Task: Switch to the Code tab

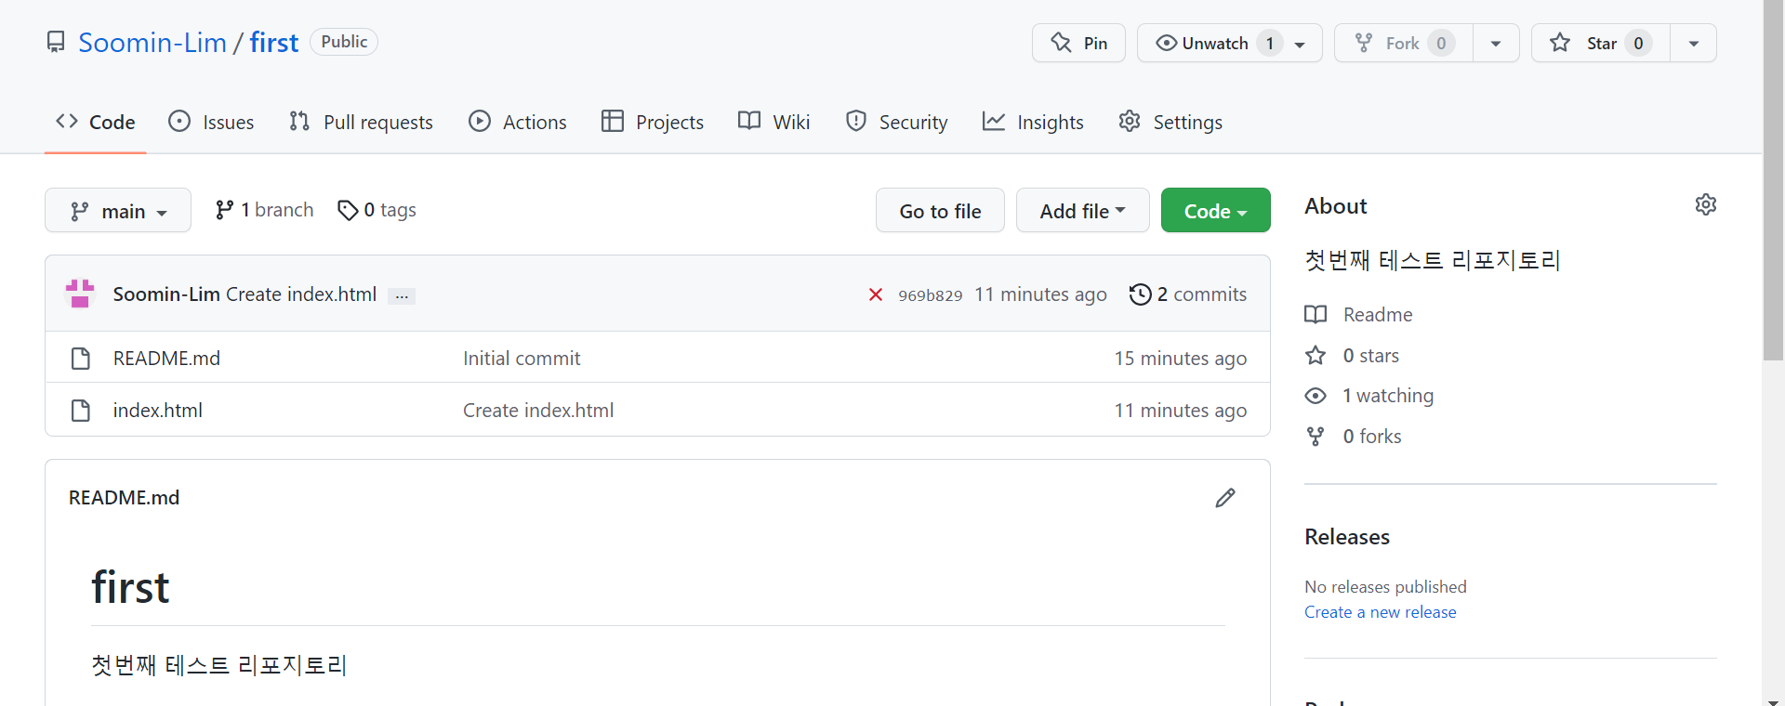Action: point(95,122)
